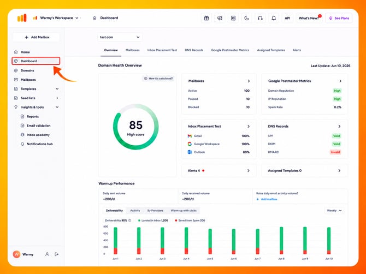Open the Assigned Templates tab
Image resolution: width=366 pixels, height=274 pixels.
(271, 50)
